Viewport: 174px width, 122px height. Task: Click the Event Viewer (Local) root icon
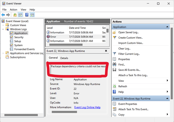(x=3, y=21)
